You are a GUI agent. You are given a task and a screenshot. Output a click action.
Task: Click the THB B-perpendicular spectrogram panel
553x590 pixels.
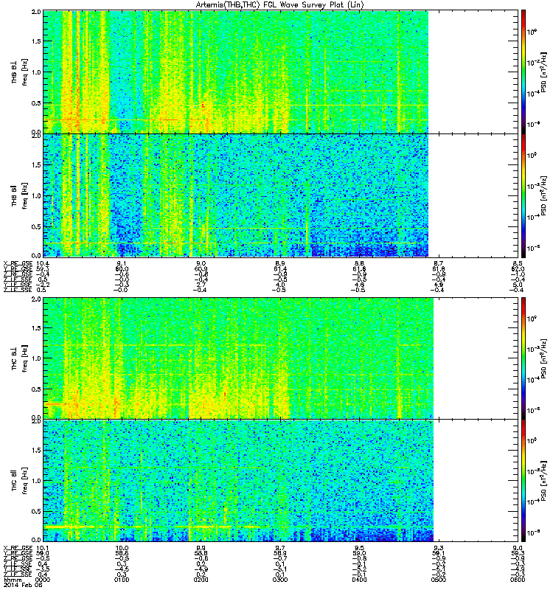coord(281,72)
